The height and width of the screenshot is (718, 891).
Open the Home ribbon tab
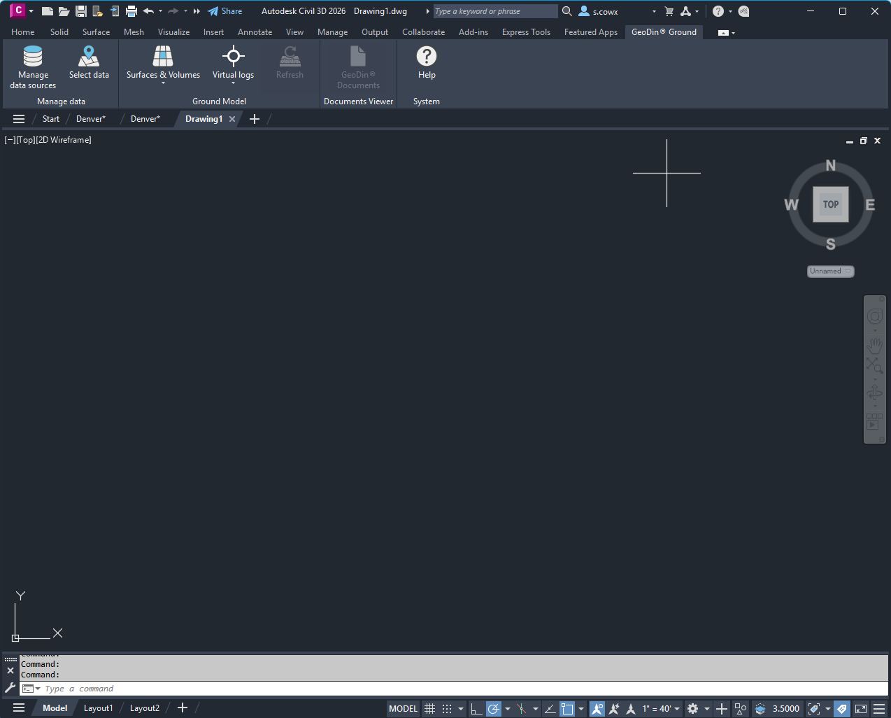(23, 32)
